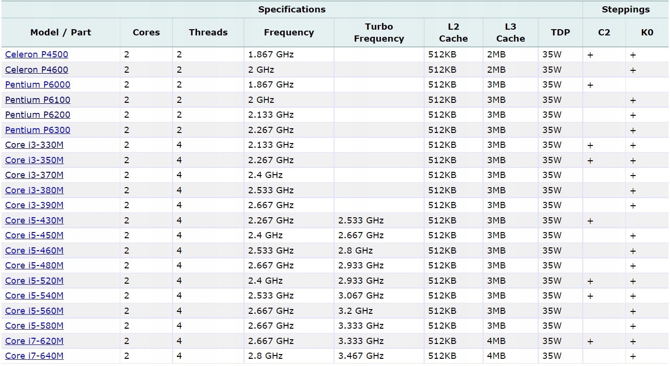670x366 pixels.
Task: Click the Model / Part header cell
Action: coord(60,33)
